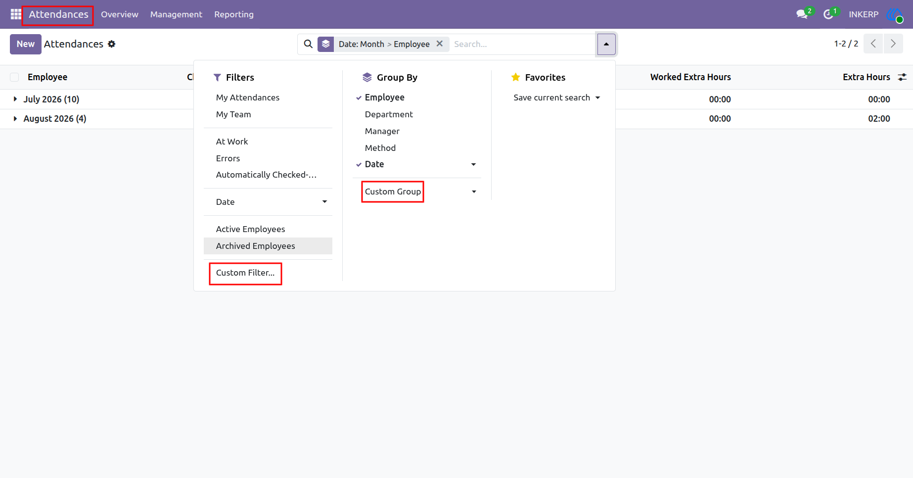Group by Department
This screenshot has width=913, height=478.
[417, 114]
